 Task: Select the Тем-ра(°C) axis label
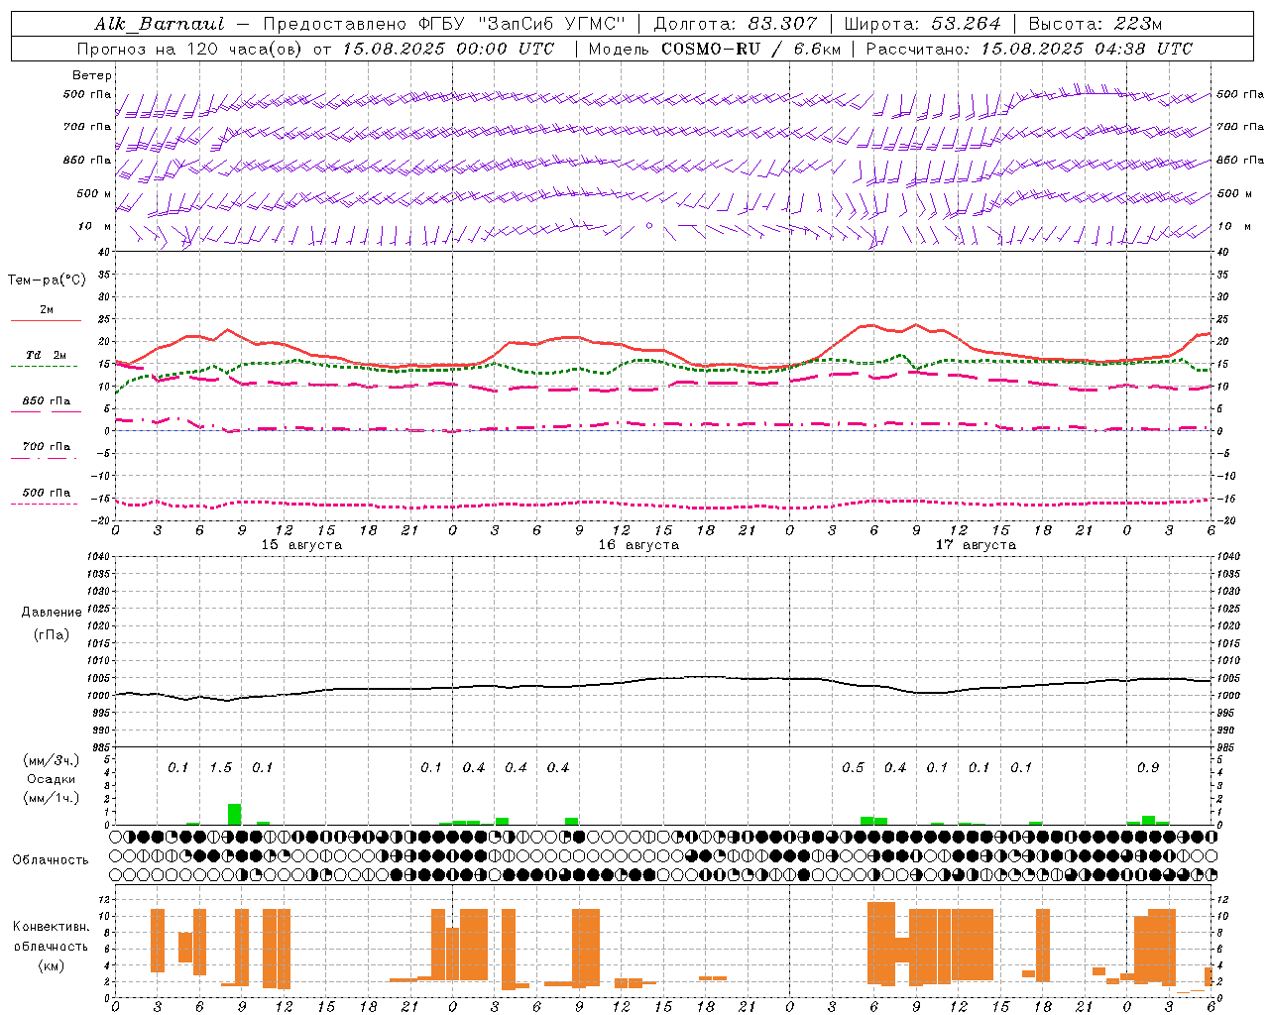point(47,281)
